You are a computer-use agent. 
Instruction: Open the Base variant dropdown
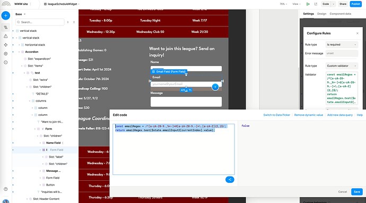21,14
